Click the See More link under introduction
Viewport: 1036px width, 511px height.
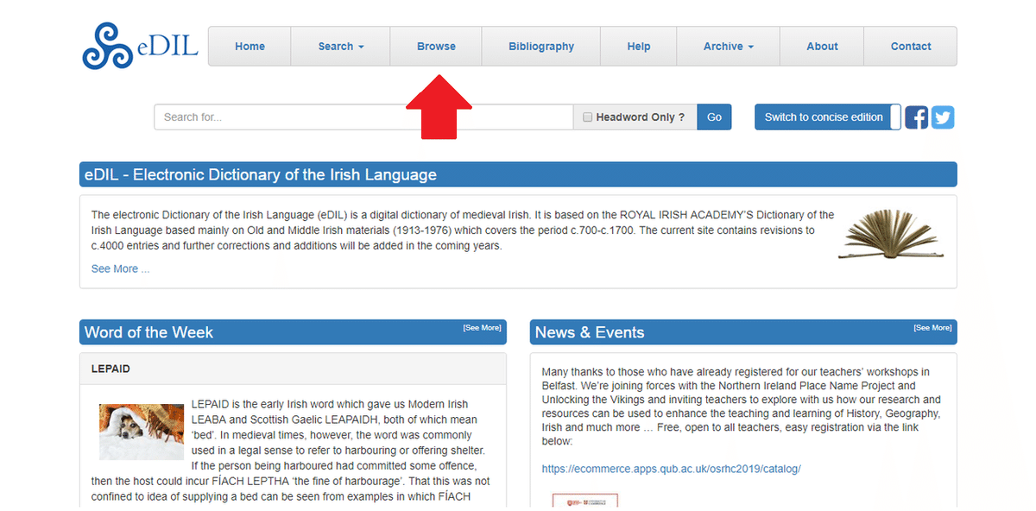(120, 268)
